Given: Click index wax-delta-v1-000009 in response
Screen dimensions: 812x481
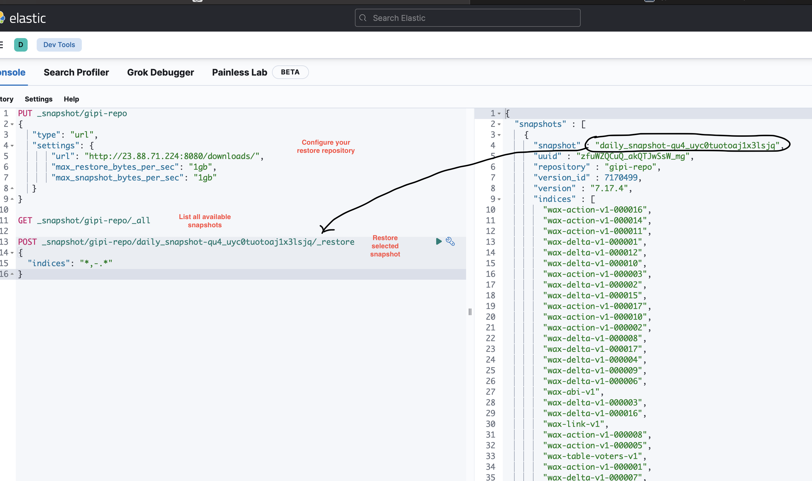Looking at the screenshot, I should tap(592, 370).
